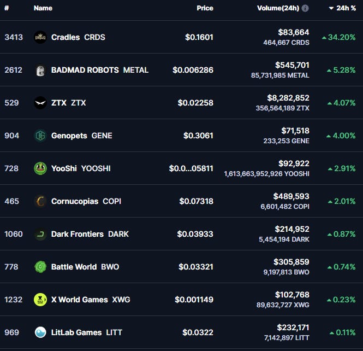
Task: Click the Cornucopias coin logo icon
Action: tap(40, 201)
